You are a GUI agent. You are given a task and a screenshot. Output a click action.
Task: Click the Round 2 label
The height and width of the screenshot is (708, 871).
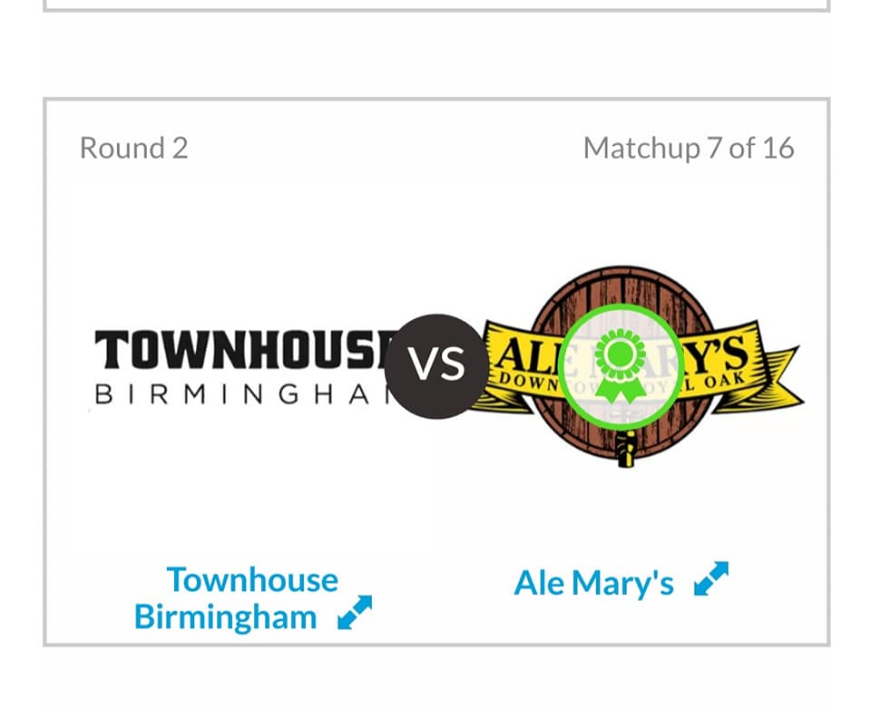tap(134, 148)
